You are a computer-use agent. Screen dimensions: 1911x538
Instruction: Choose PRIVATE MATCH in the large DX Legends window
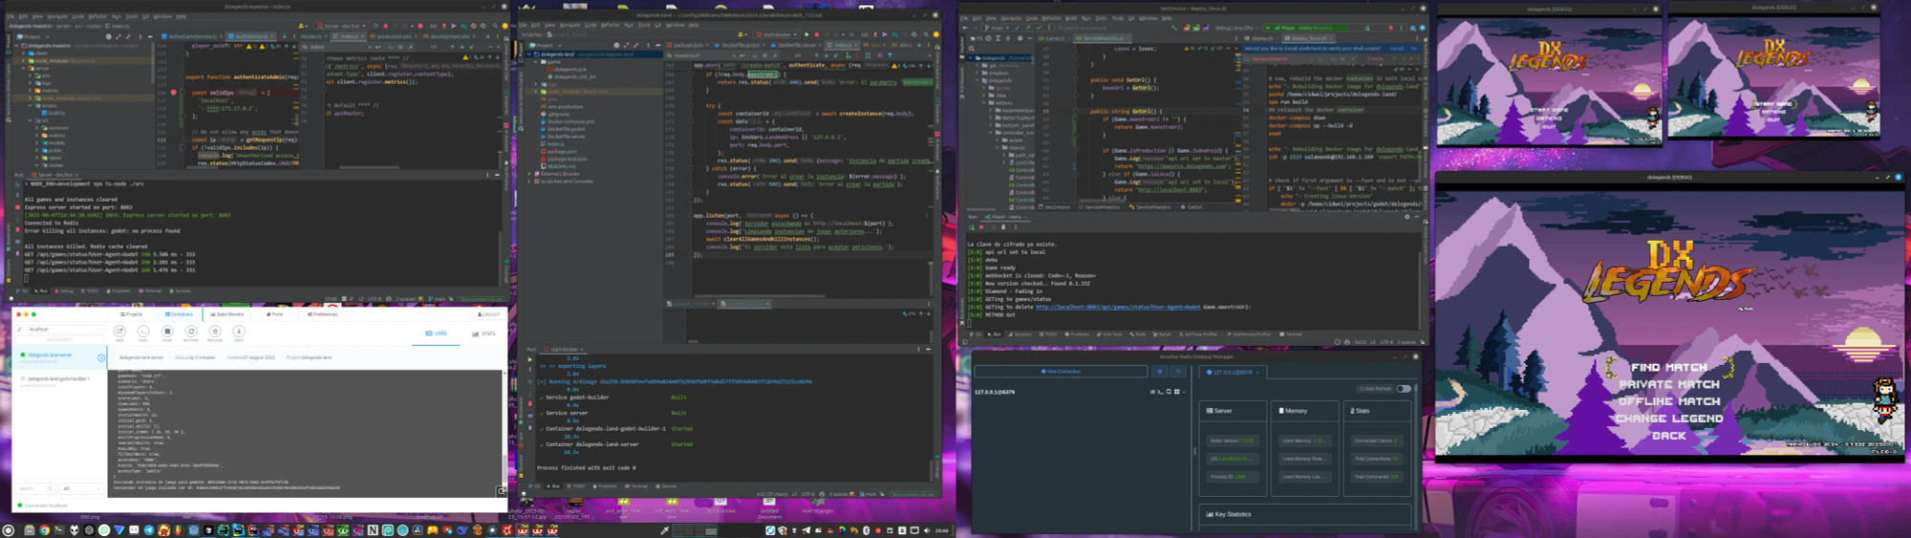click(1668, 384)
